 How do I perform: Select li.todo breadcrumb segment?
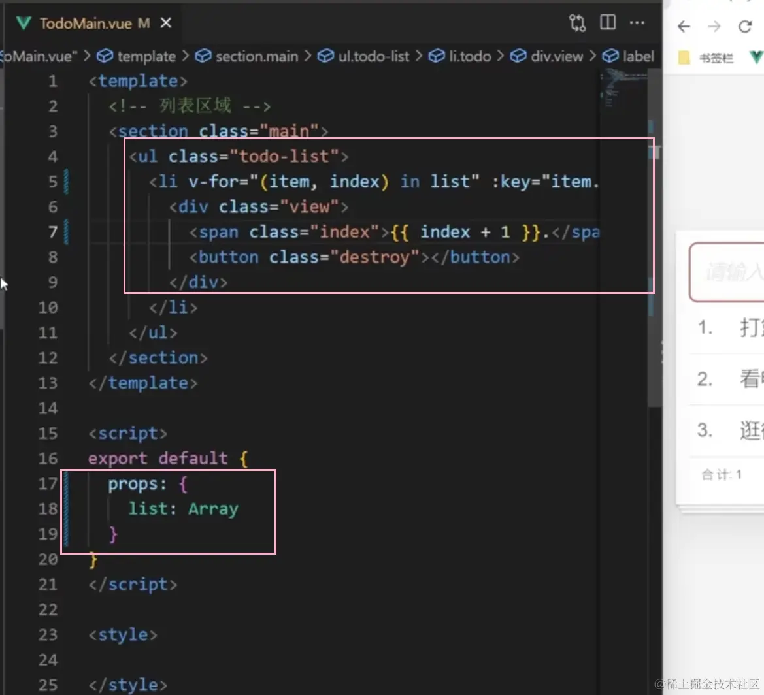point(470,56)
